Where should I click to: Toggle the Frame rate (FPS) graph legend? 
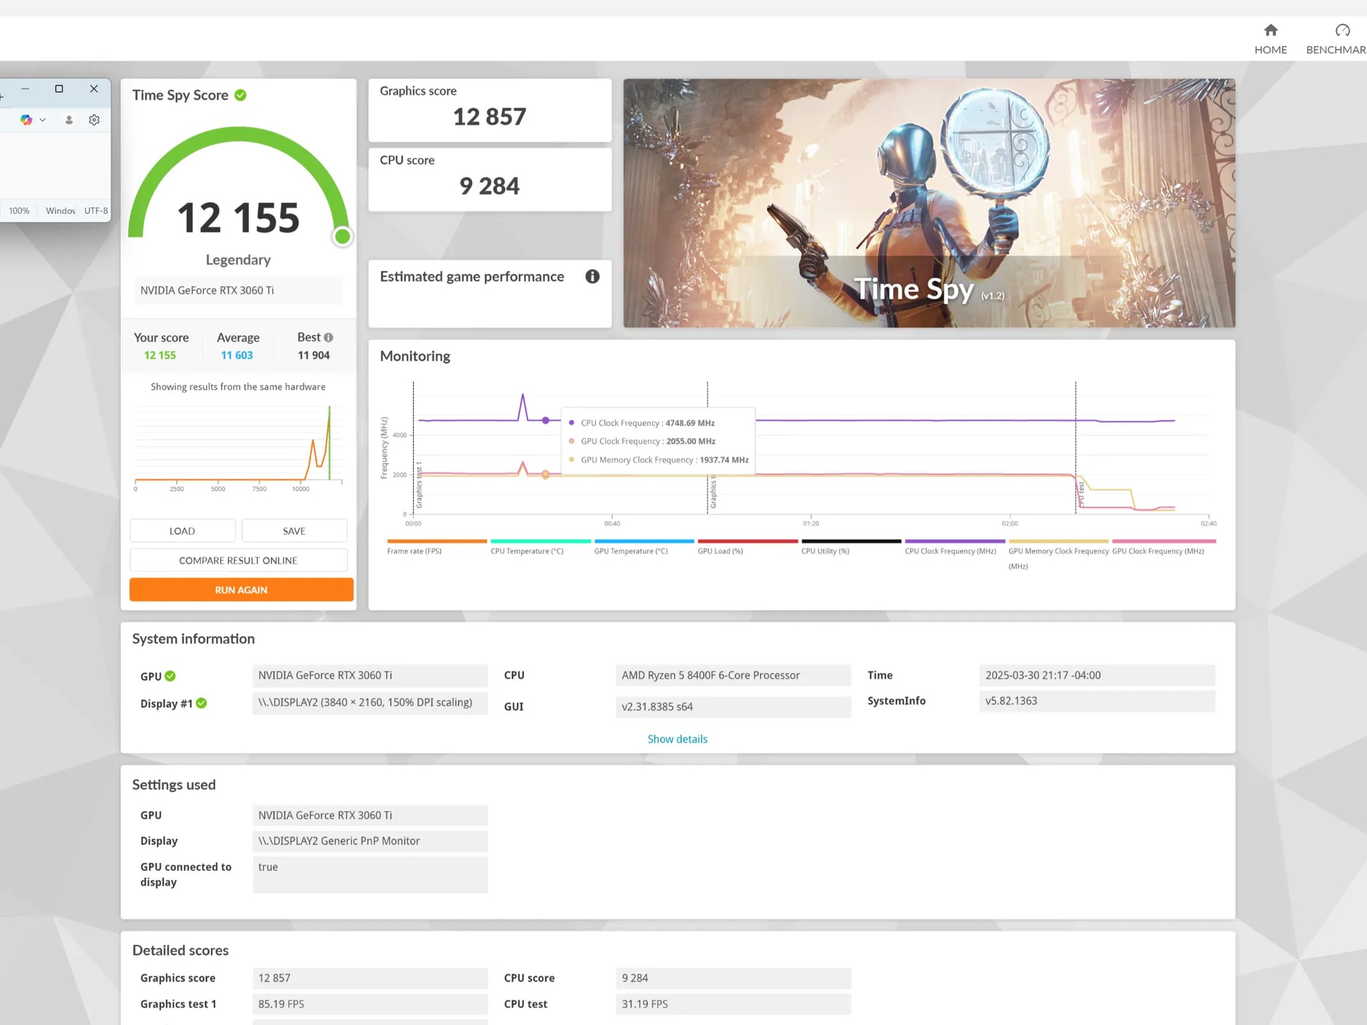(x=437, y=547)
